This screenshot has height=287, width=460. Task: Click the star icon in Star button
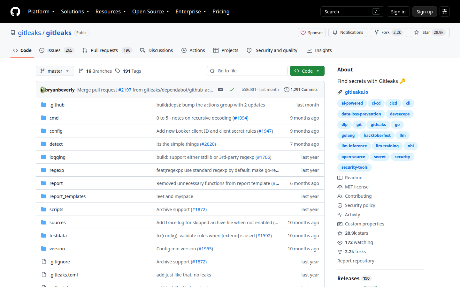[417, 32]
